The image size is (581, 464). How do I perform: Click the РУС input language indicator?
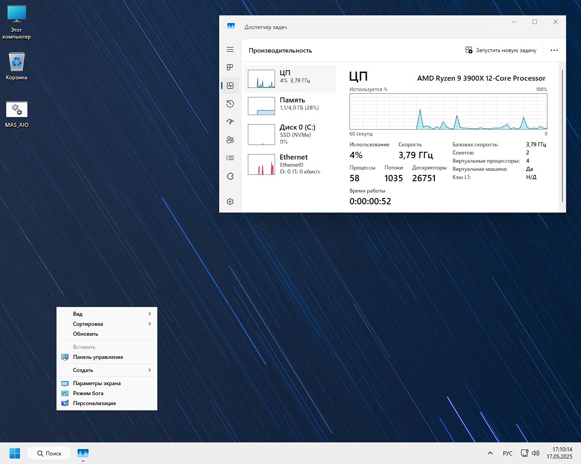point(507,453)
